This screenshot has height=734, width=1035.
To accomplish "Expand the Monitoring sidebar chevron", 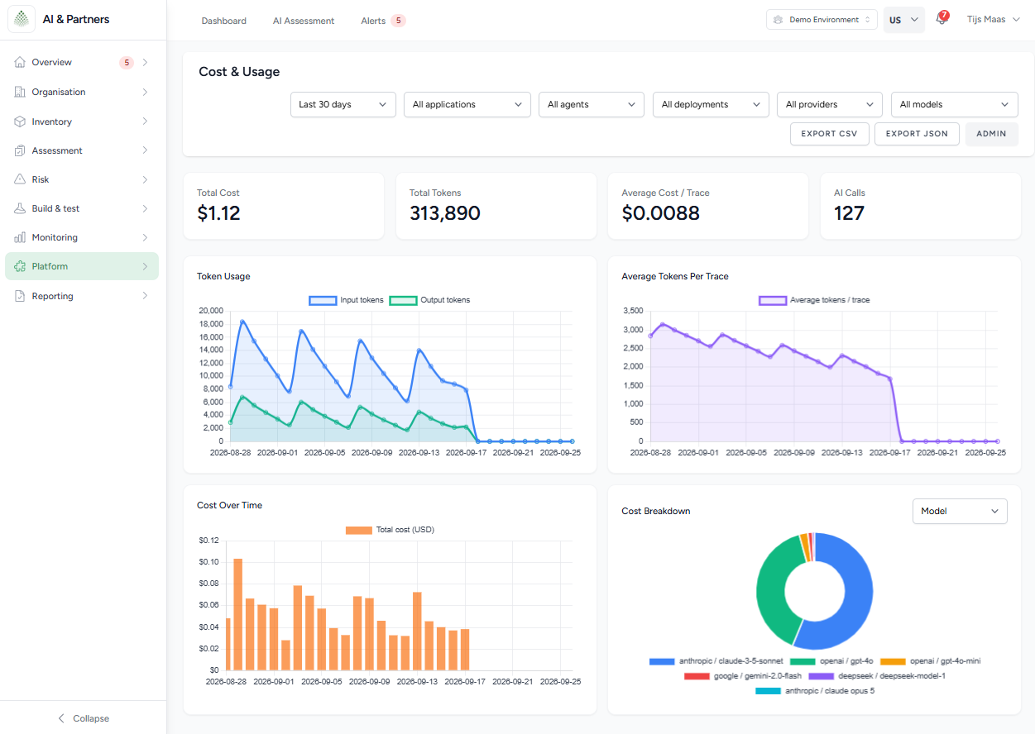I will [145, 237].
